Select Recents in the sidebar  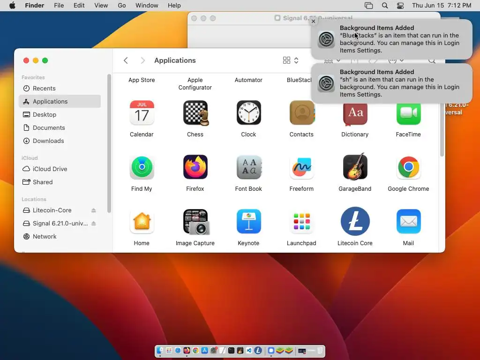coord(60,88)
